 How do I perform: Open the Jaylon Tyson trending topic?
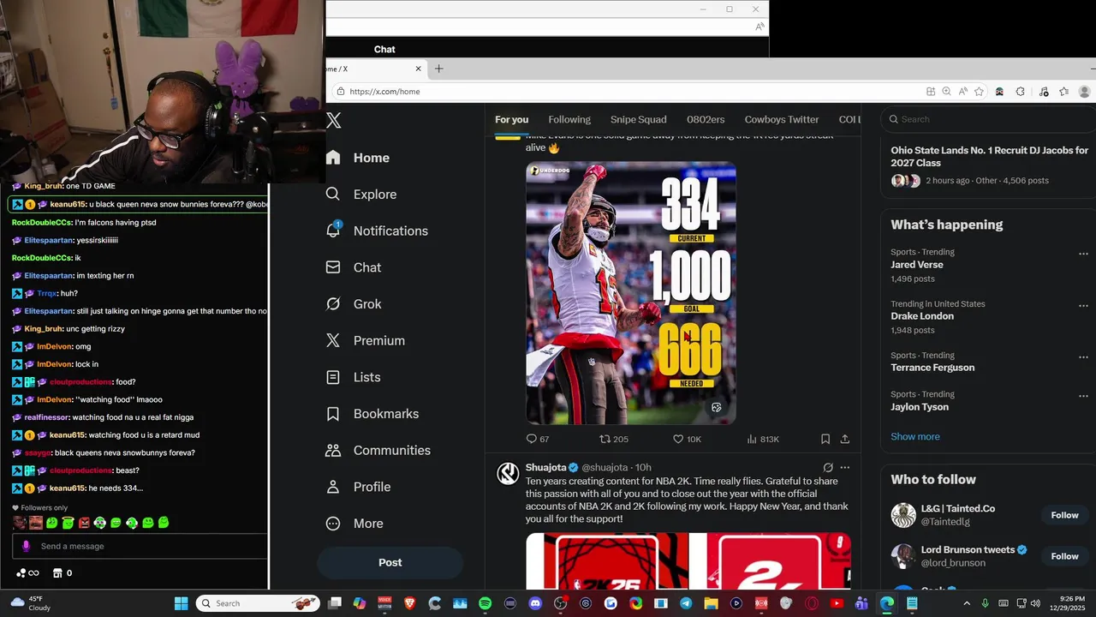point(920,407)
